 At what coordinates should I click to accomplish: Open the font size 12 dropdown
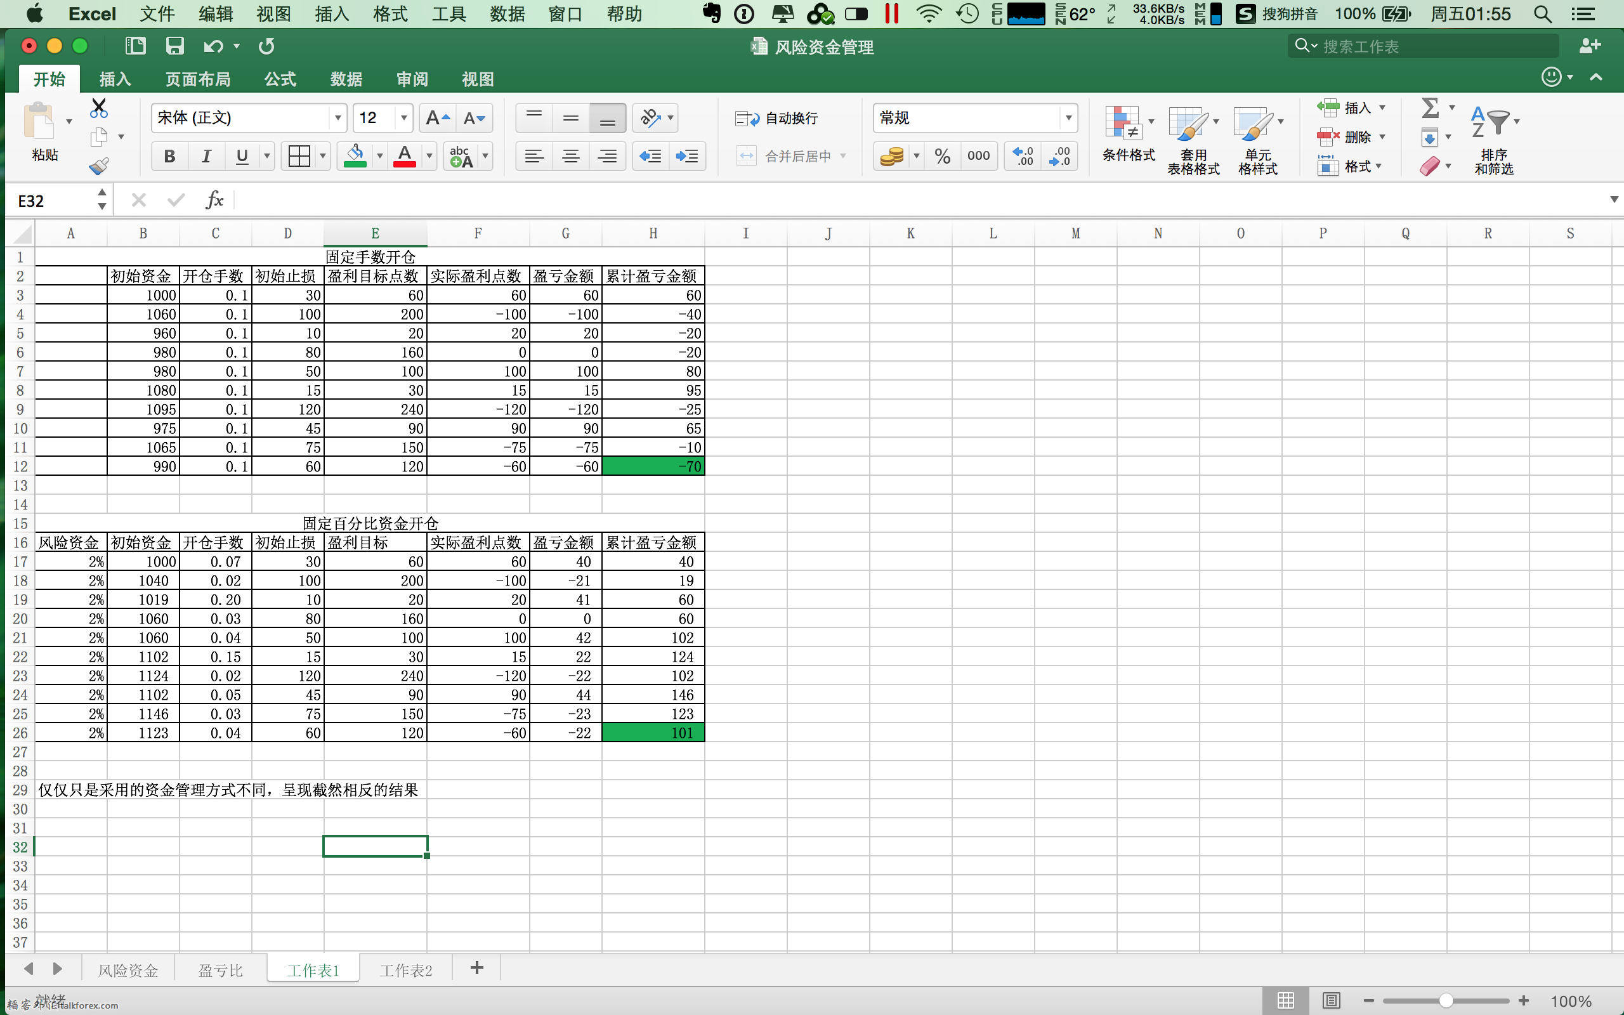point(403,118)
